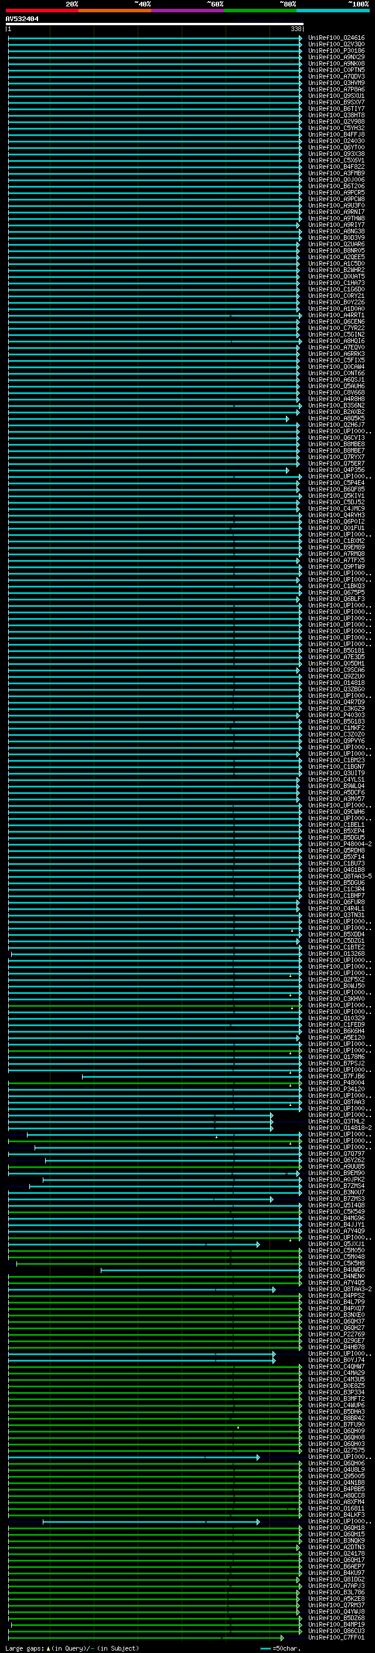Click hit label UniRef100_Q5I4Q8
This screenshot has width=375, height=1653.
[x=336, y=1205]
